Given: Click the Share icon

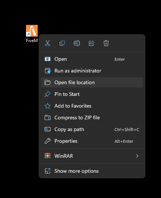Looking at the screenshot, I should (x=91, y=43).
